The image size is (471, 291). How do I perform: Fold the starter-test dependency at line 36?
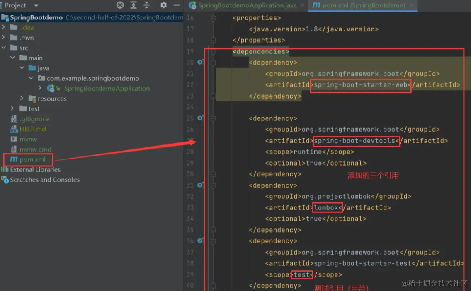click(x=213, y=241)
